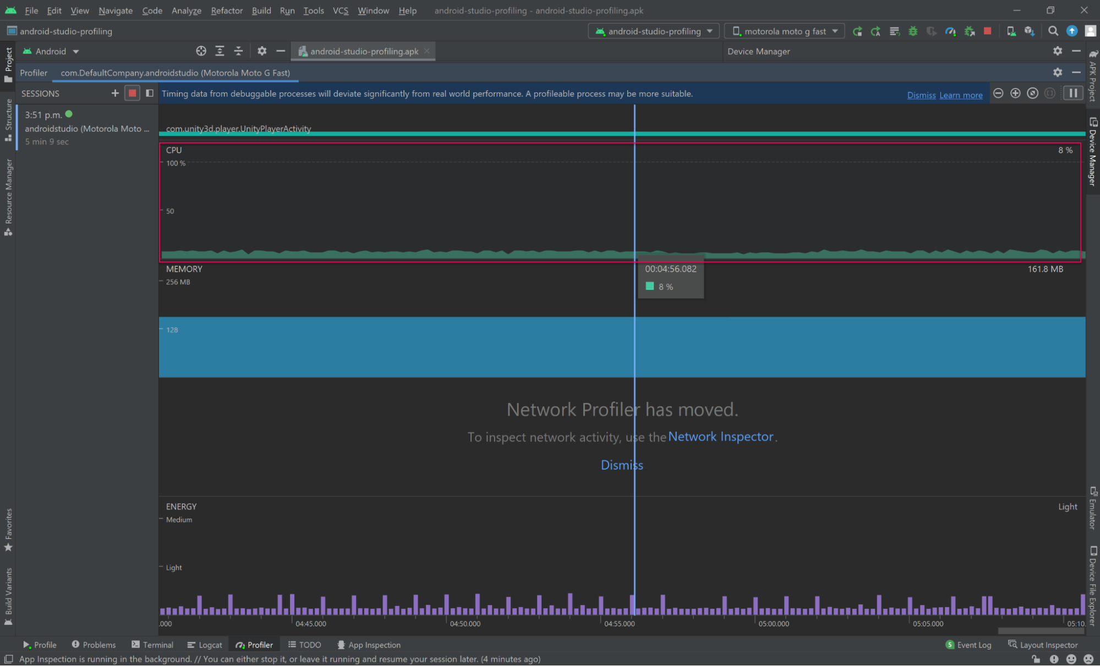This screenshot has height=666, width=1100.
Task: Click the Debug app bug icon
Action: [913, 31]
